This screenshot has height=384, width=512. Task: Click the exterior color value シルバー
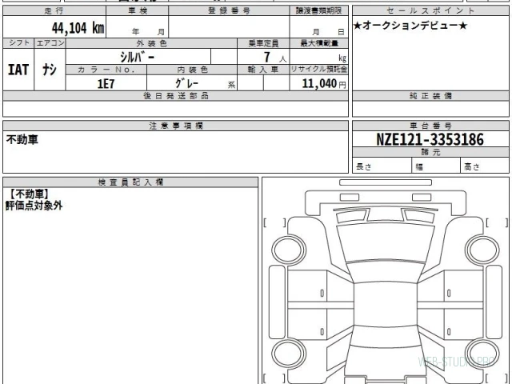pyautogui.click(x=138, y=58)
